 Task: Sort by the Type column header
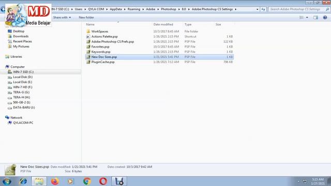188,24
